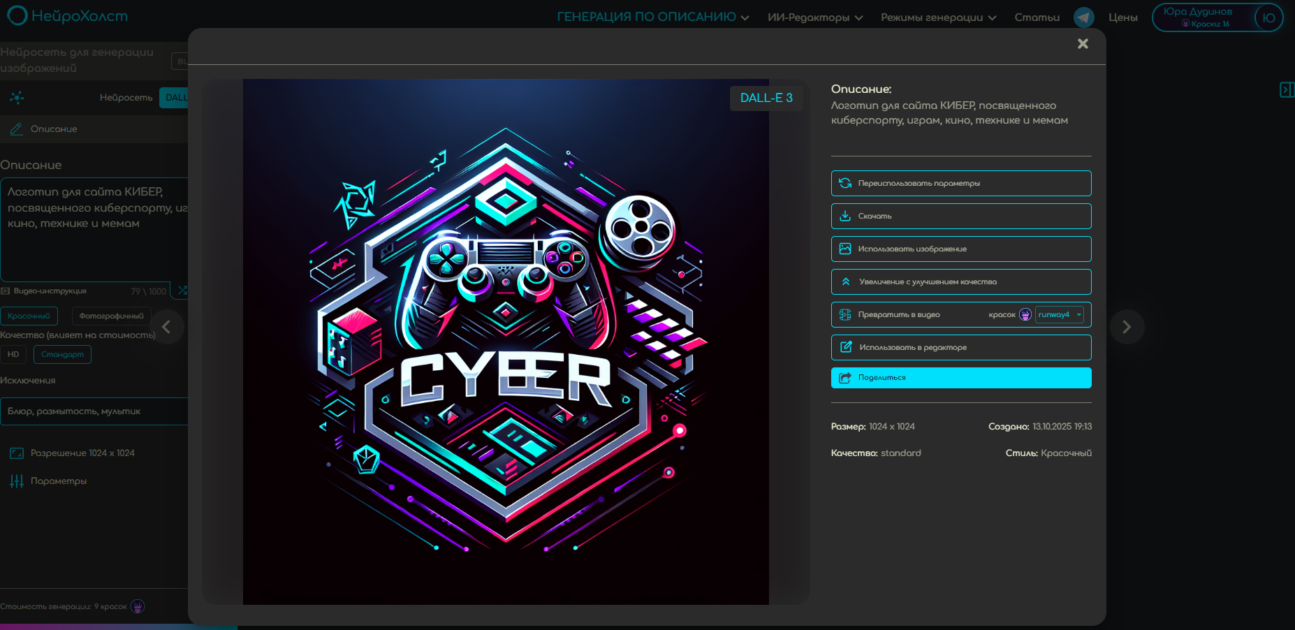Image resolution: width=1295 pixels, height=630 pixels.
Task: Click the Telegram icon in header
Action: point(1083,17)
